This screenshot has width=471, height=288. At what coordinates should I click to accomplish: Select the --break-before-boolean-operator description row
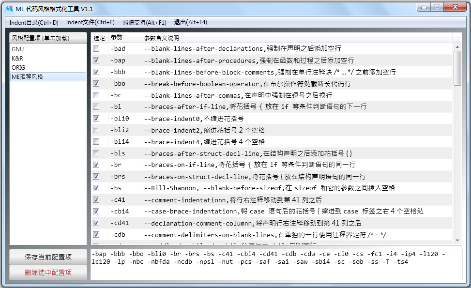[x=272, y=83]
